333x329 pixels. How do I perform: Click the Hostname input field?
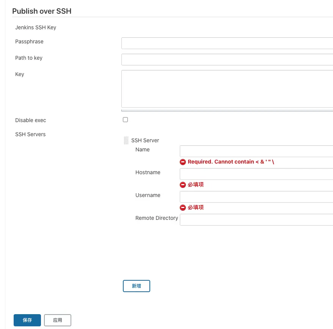(256, 174)
